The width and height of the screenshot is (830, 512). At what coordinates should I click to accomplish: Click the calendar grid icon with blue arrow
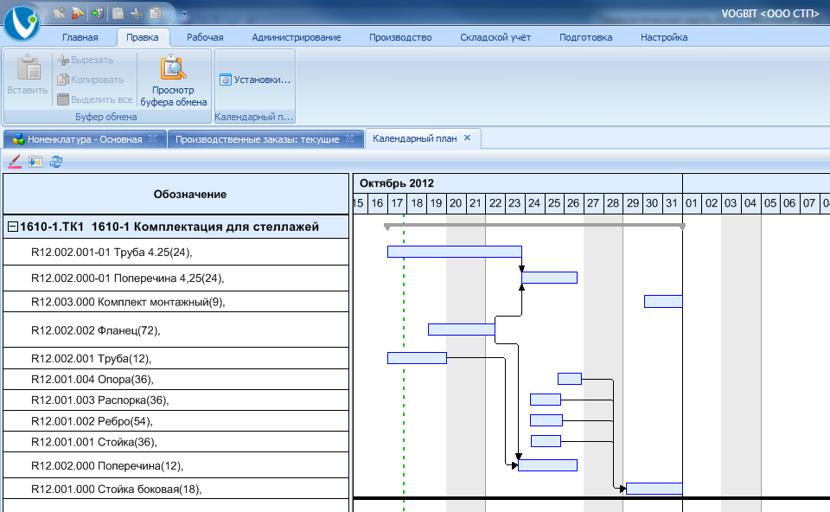coord(35,162)
